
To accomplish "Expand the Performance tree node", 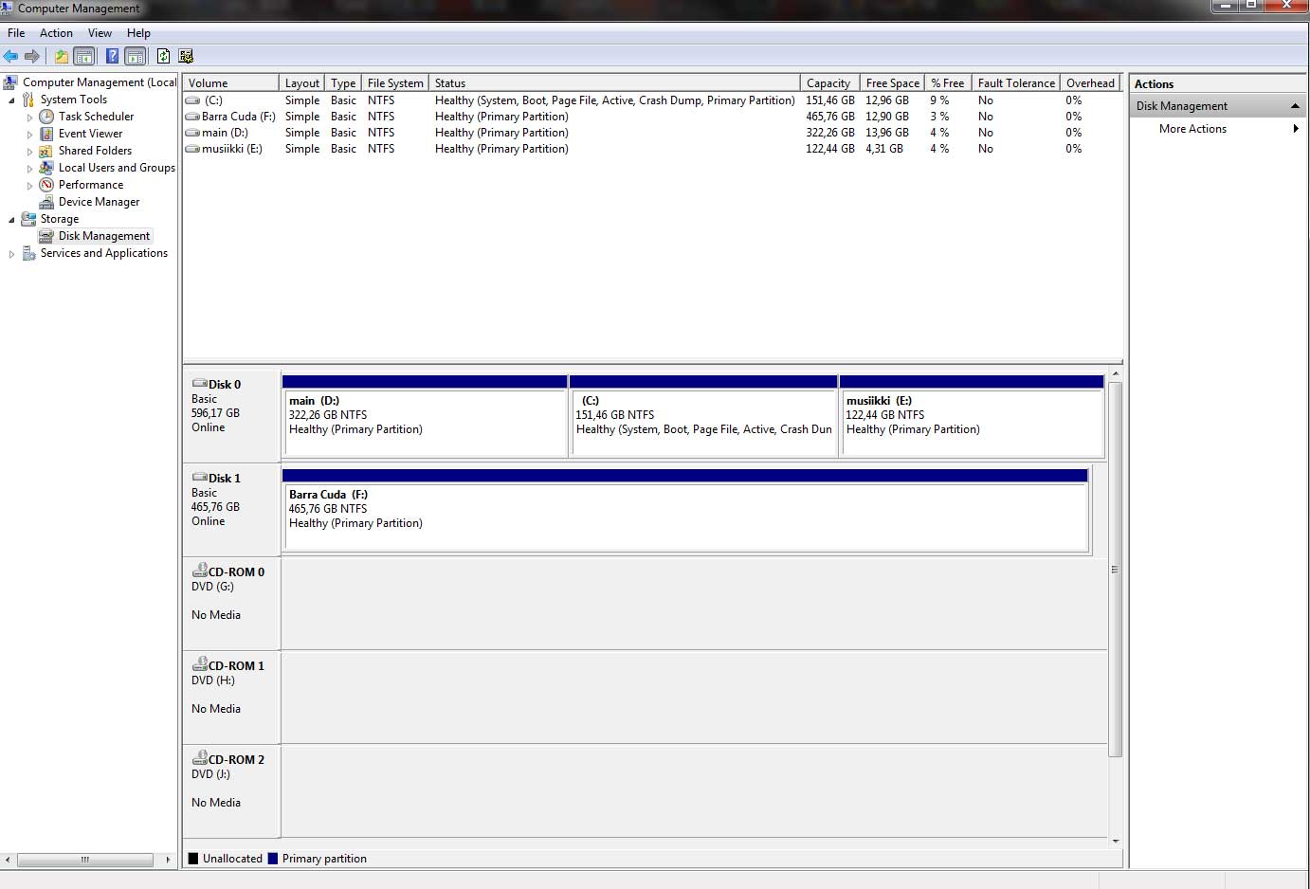I will (x=29, y=186).
